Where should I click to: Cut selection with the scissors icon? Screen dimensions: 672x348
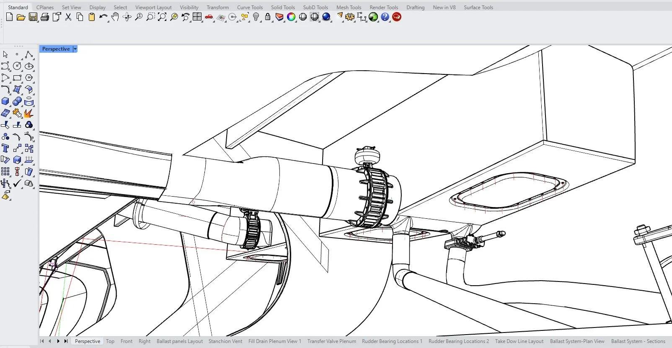(68, 17)
